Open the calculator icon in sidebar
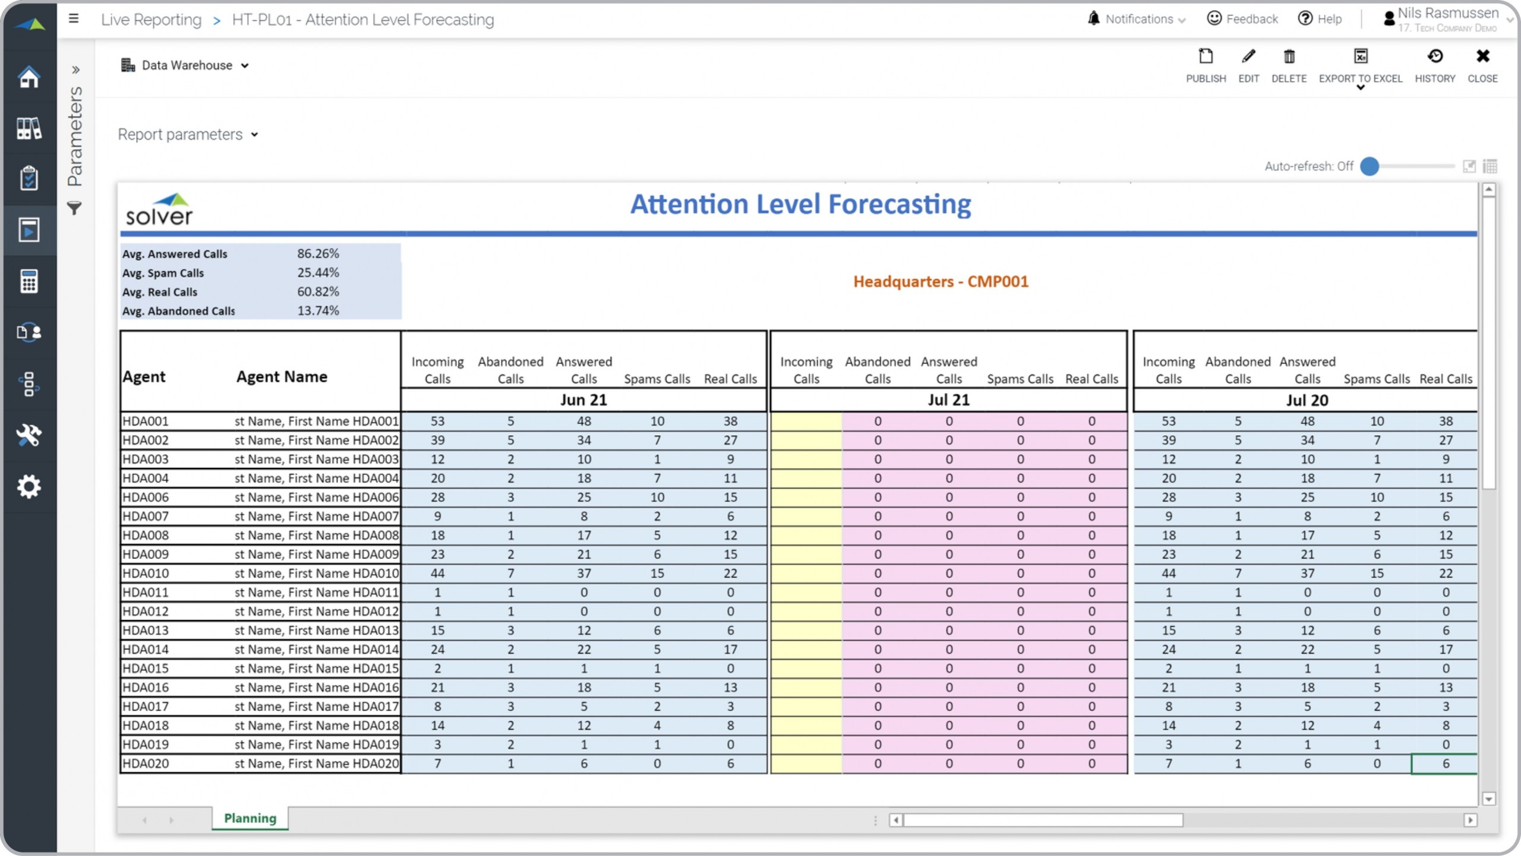This screenshot has height=856, width=1521. coord(29,281)
